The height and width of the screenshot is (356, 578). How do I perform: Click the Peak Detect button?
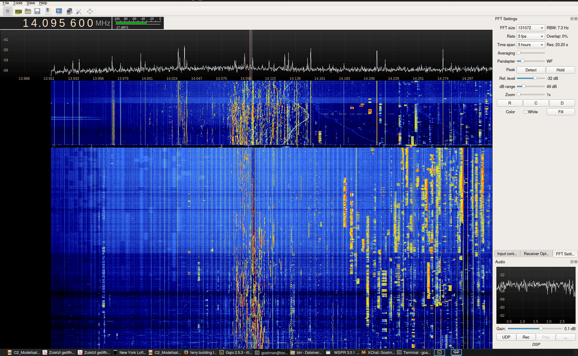(x=531, y=70)
